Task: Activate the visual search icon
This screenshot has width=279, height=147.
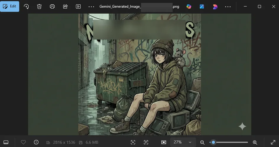Action: point(133,142)
